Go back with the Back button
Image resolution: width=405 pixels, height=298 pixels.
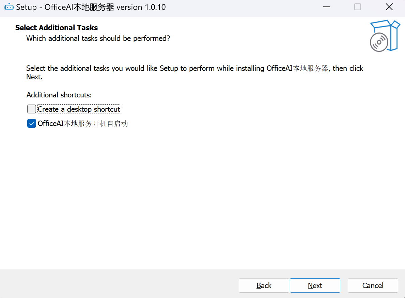tap(264, 285)
